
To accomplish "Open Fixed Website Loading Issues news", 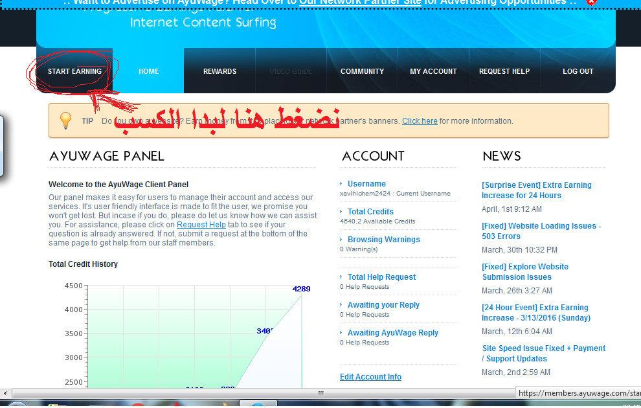I will pyautogui.click(x=541, y=231).
